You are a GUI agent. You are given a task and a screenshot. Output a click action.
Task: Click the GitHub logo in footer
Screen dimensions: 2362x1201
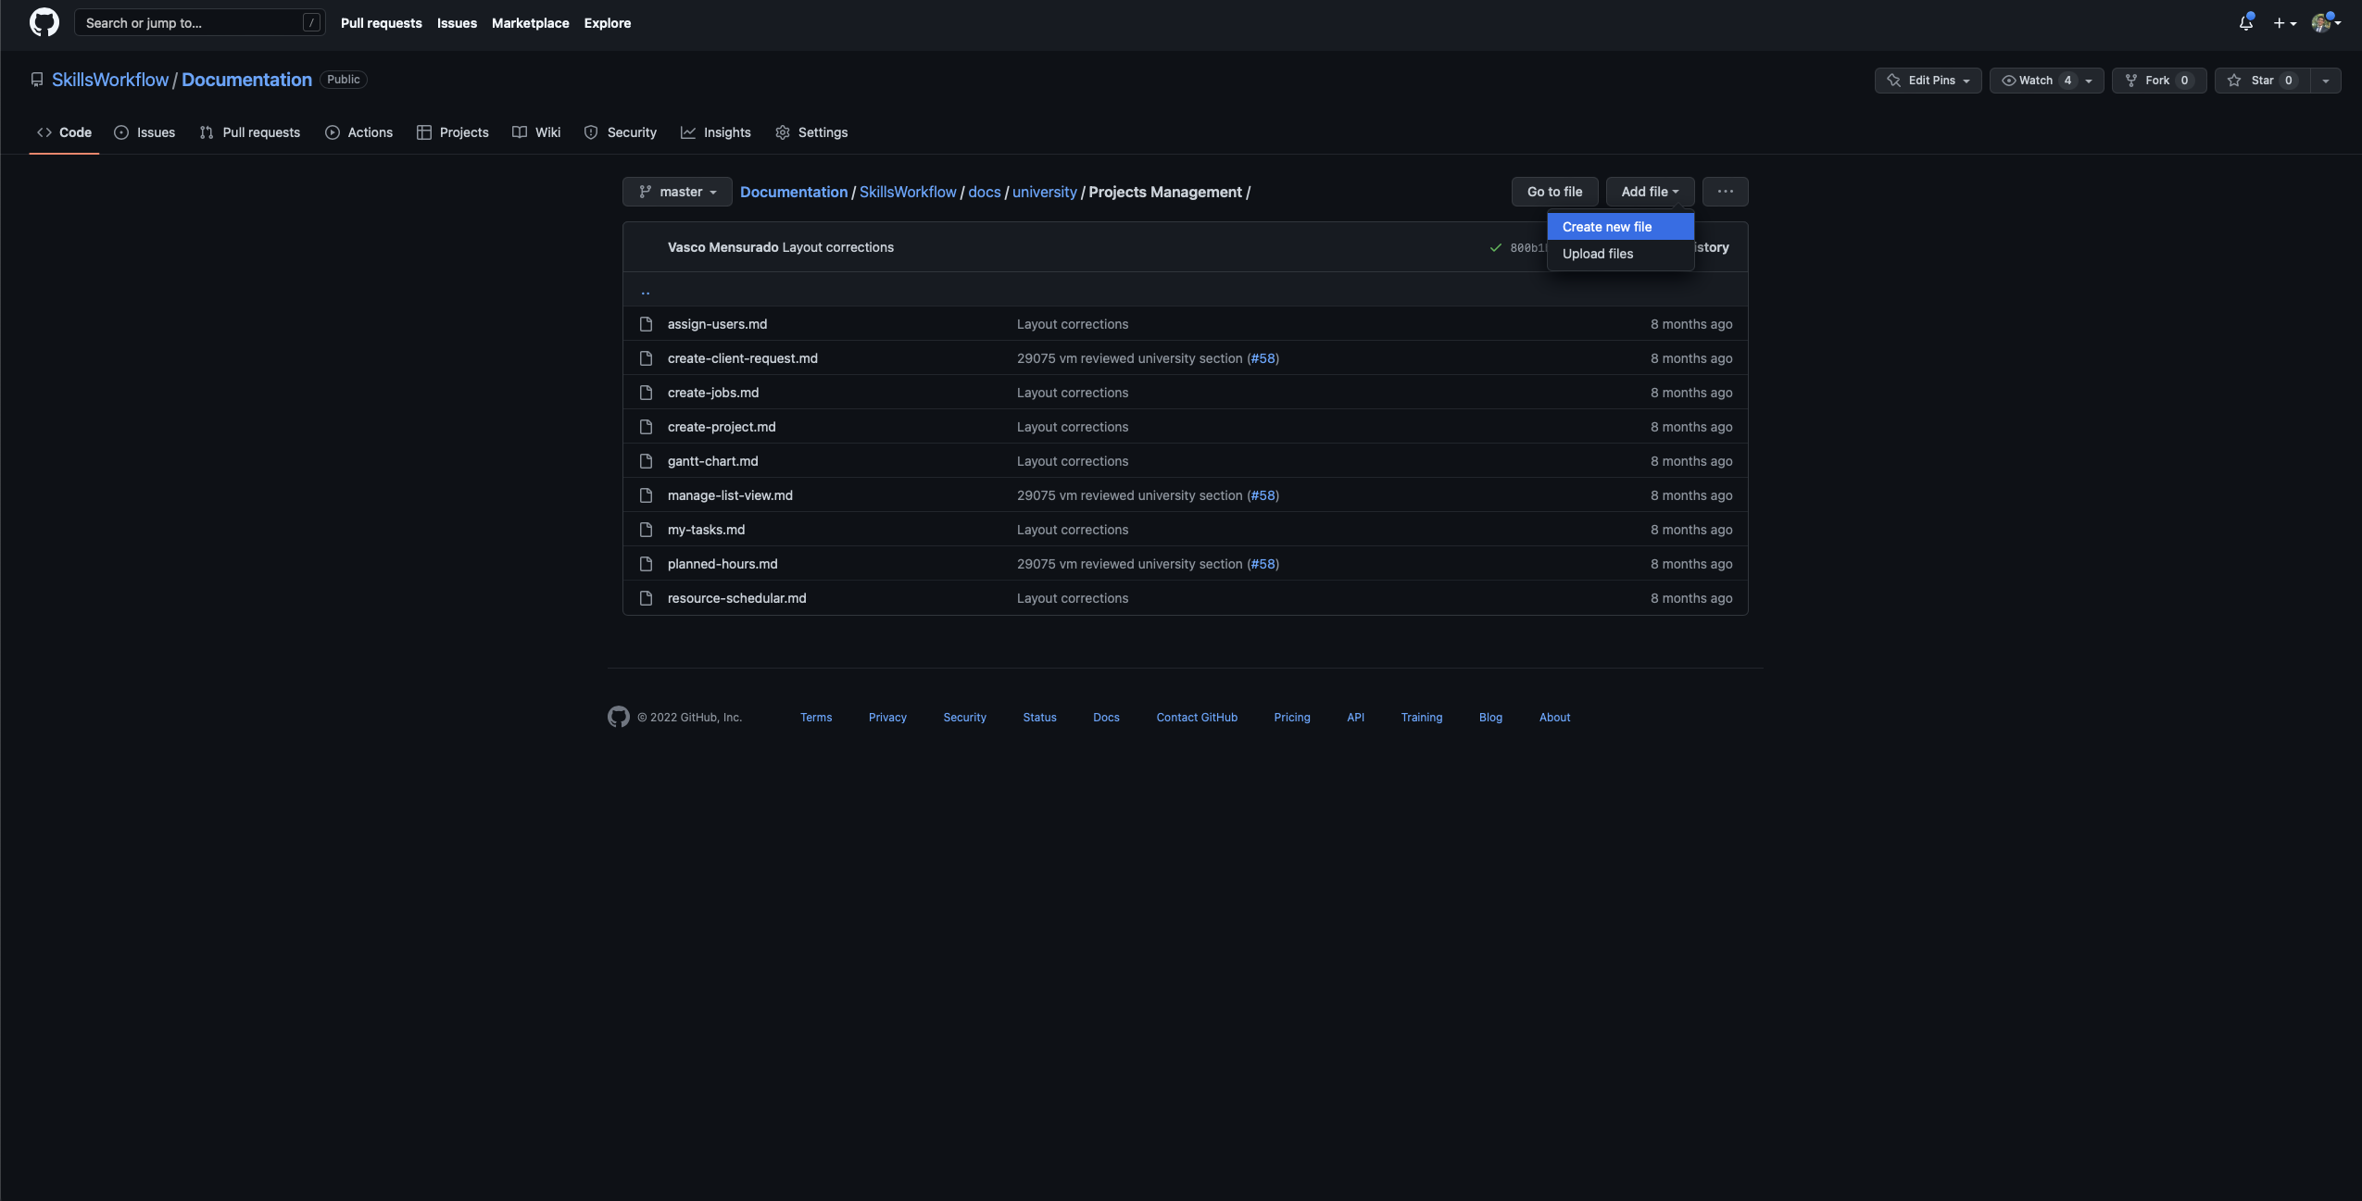618,717
